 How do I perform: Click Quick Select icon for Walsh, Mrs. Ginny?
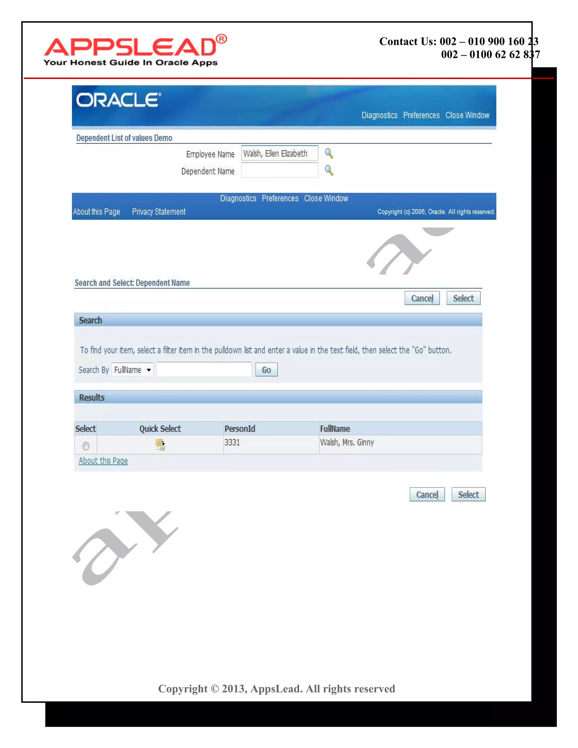tap(160, 445)
